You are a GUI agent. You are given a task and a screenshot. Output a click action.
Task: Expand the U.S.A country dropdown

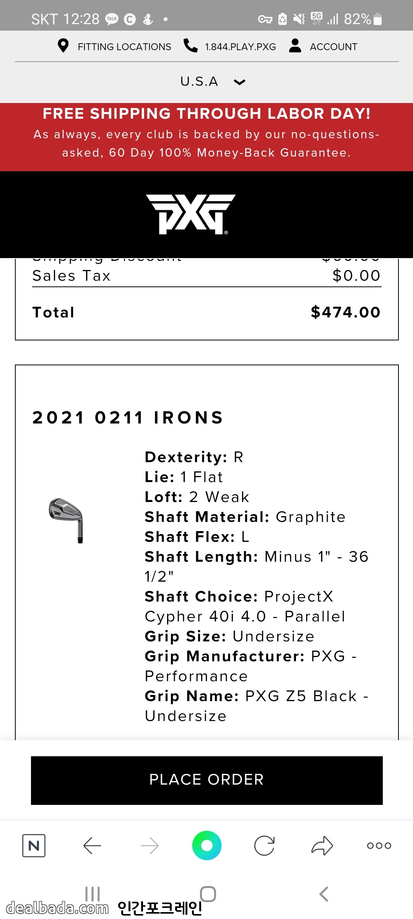213,82
